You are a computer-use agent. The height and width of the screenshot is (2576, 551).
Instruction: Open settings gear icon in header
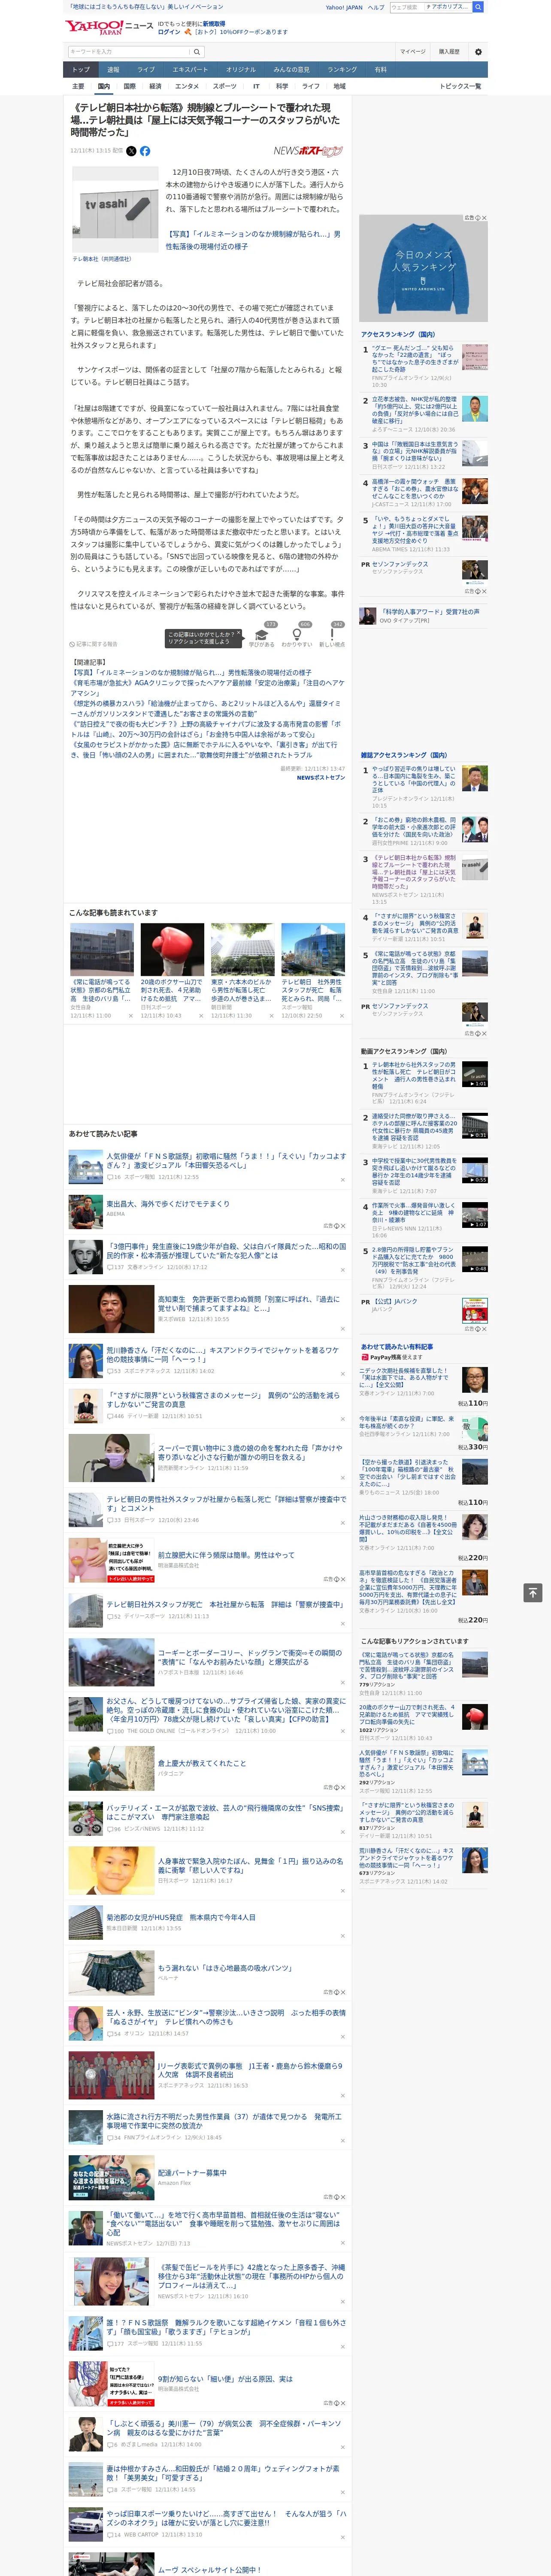coord(478,52)
